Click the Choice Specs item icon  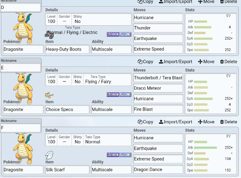(x=49, y=95)
